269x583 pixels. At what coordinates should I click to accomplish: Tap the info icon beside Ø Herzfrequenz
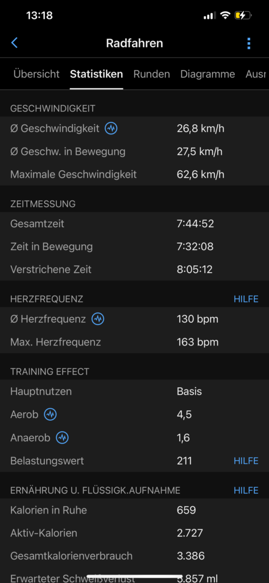(x=98, y=319)
